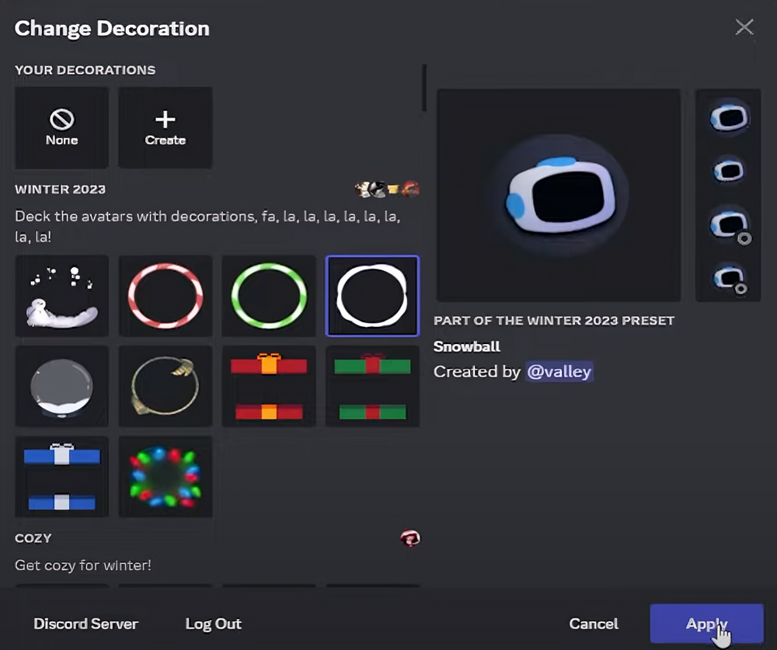
Task: Open the @valley creator mention
Action: tap(559, 372)
